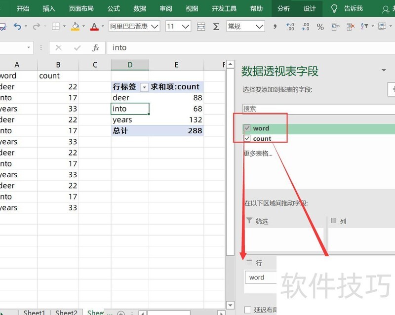Screen dimensions: 395x315
Task: Open the 数据 ribbon tab
Action: [x=140, y=8]
